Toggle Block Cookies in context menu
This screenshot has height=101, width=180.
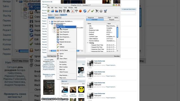pos(66,67)
